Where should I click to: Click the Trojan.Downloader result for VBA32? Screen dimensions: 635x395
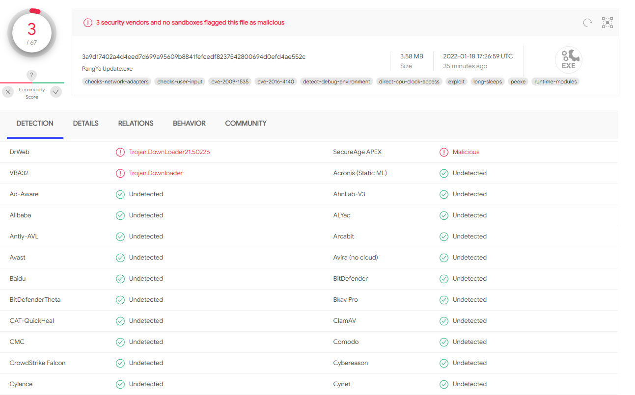coord(156,173)
